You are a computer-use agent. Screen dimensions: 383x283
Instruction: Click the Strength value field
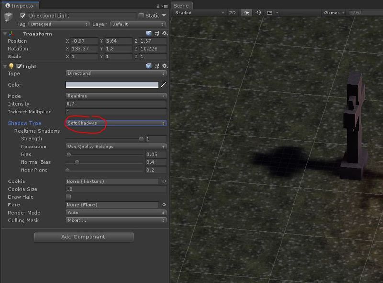click(x=156, y=139)
